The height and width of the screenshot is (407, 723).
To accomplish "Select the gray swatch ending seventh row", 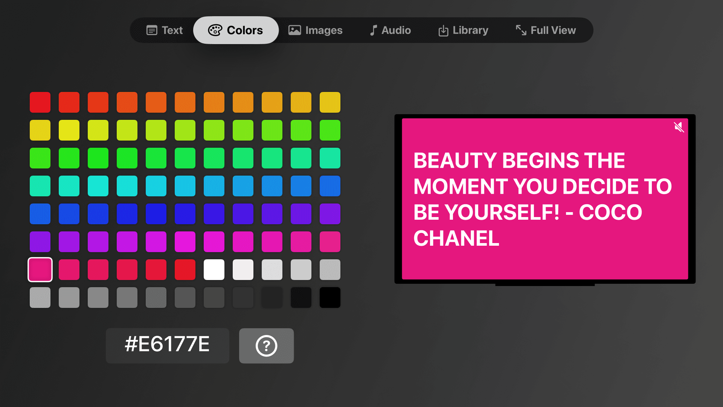I will click(x=330, y=269).
